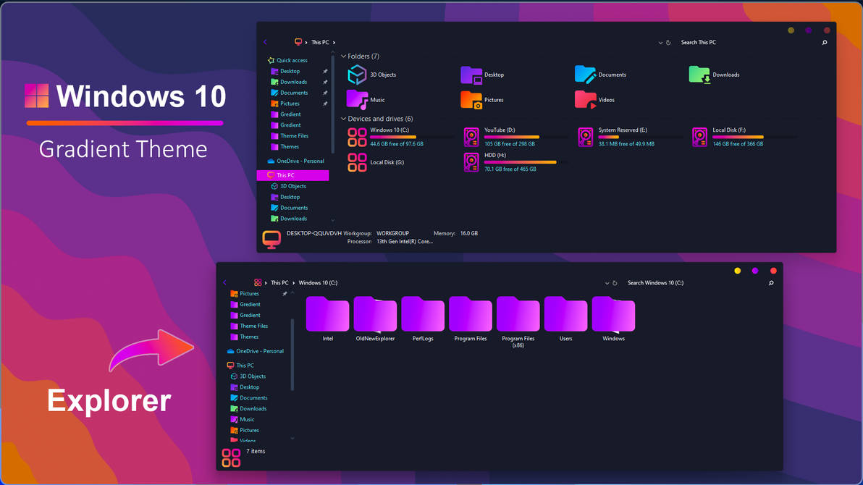Screen dimensions: 863x485
Task: Click the Local Disk (F:) capacity bar
Action: click(x=753, y=137)
